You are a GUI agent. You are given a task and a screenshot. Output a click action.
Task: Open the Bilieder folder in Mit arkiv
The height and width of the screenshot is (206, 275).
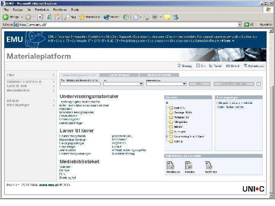[x=178, y=127]
